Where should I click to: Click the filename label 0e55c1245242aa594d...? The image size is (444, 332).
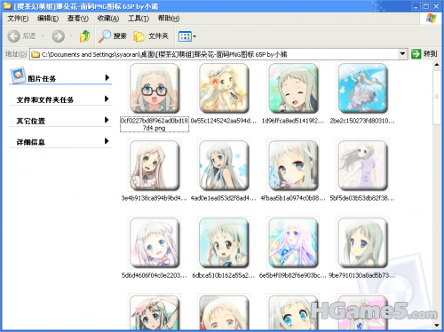(224, 121)
